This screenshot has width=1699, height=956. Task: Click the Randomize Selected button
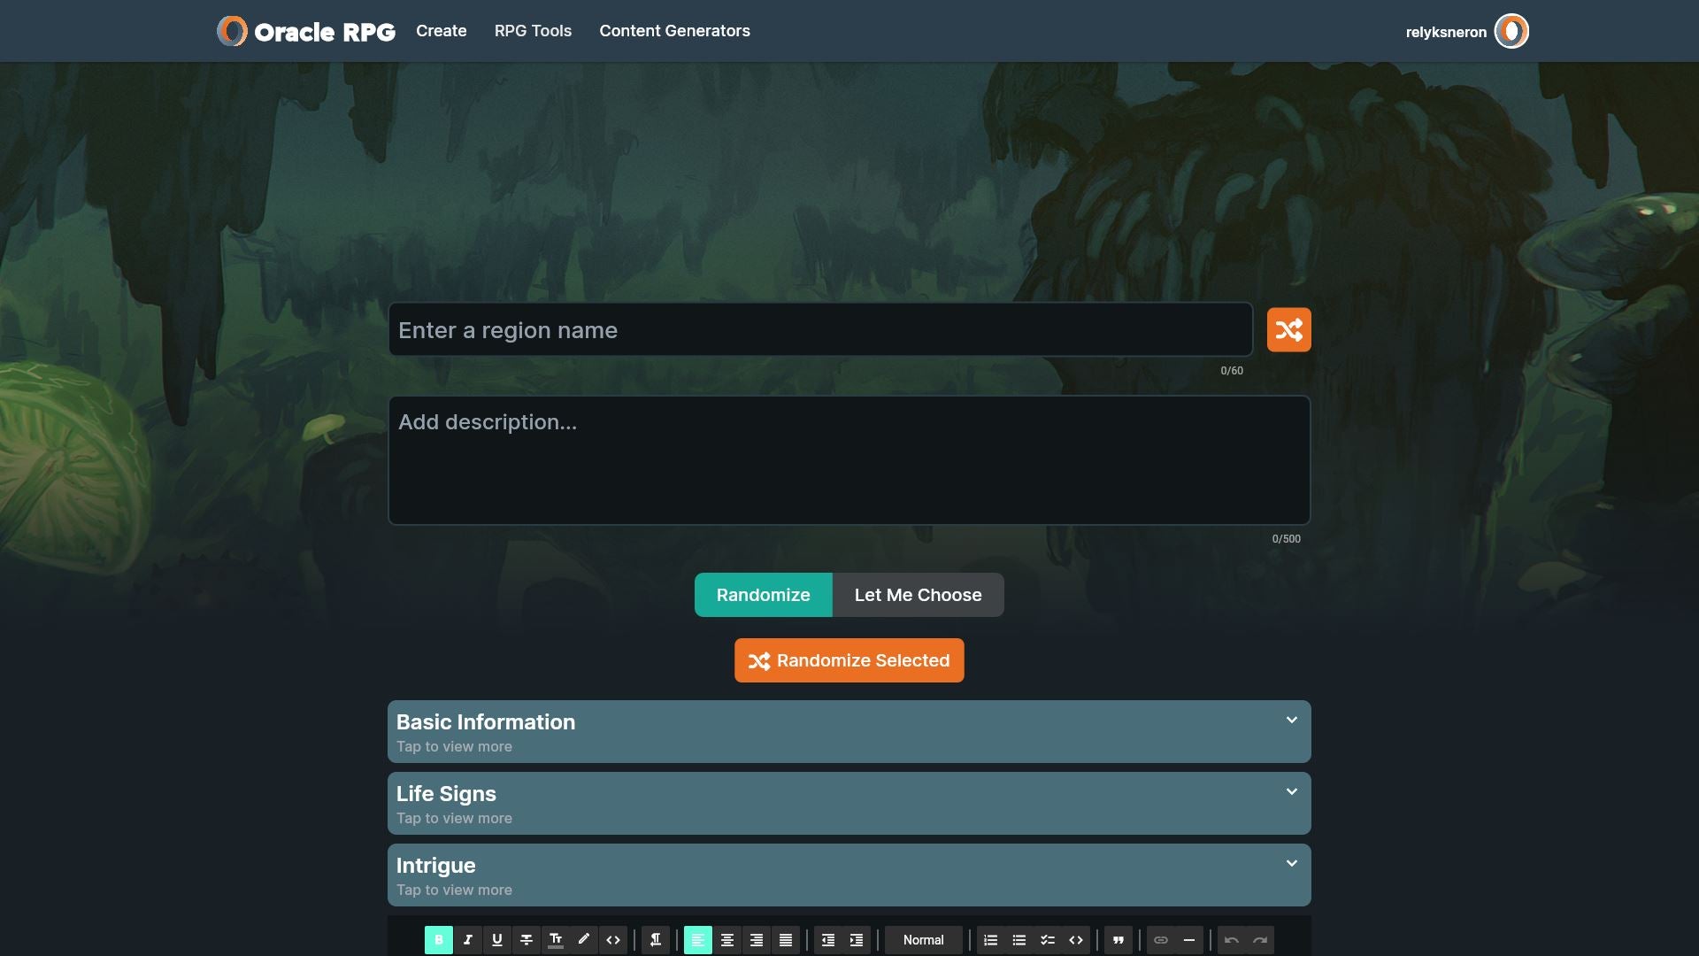pyautogui.click(x=849, y=660)
